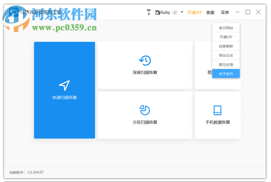Close the data recovery window
This screenshot has width=271, height=182.
tap(258, 12)
